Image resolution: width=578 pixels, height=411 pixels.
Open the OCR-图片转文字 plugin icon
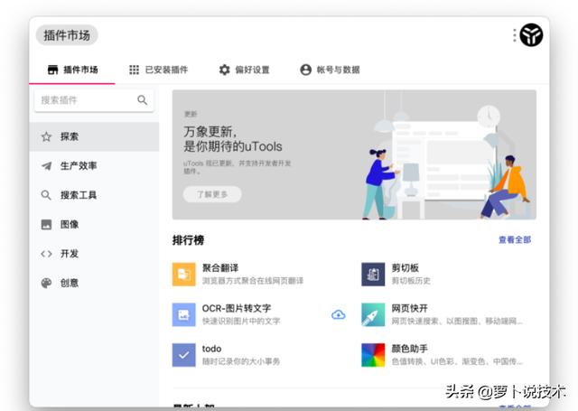184,314
